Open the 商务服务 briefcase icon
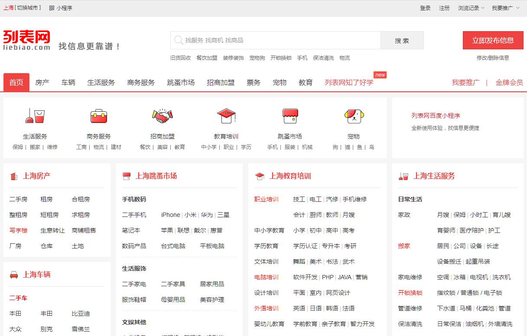This screenshot has width=527, height=336. tap(99, 116)
